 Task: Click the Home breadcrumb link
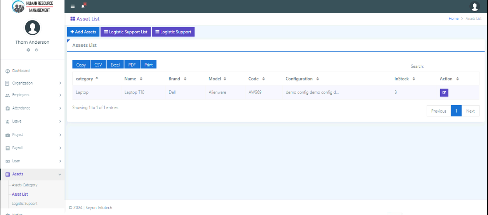453,19
